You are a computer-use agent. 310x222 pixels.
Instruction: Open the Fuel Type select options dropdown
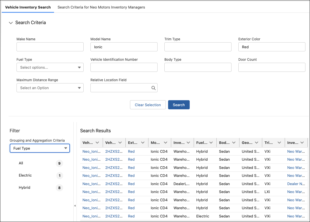[50, 67]
